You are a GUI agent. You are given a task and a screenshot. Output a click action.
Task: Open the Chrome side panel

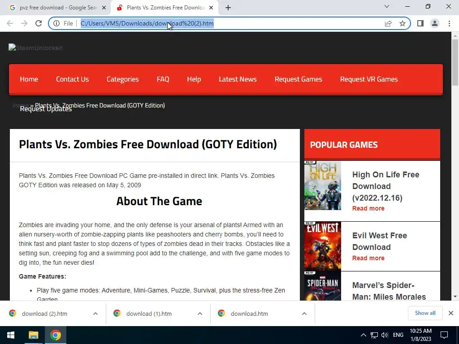[420, 23]
